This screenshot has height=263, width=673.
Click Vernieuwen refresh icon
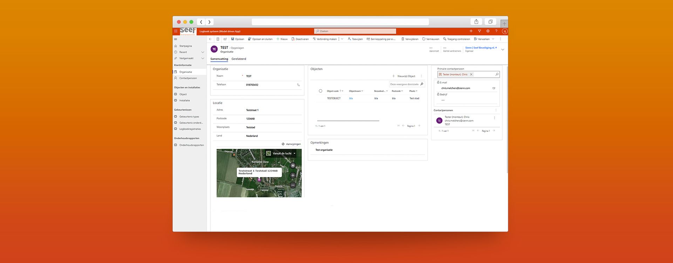coord(424,39)
